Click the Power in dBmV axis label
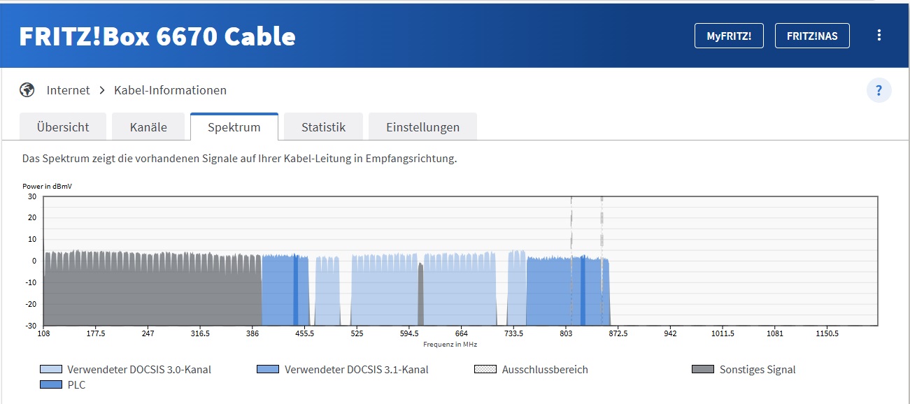The width and height of the screenshot is (910, 404). (x=47, y=187)
